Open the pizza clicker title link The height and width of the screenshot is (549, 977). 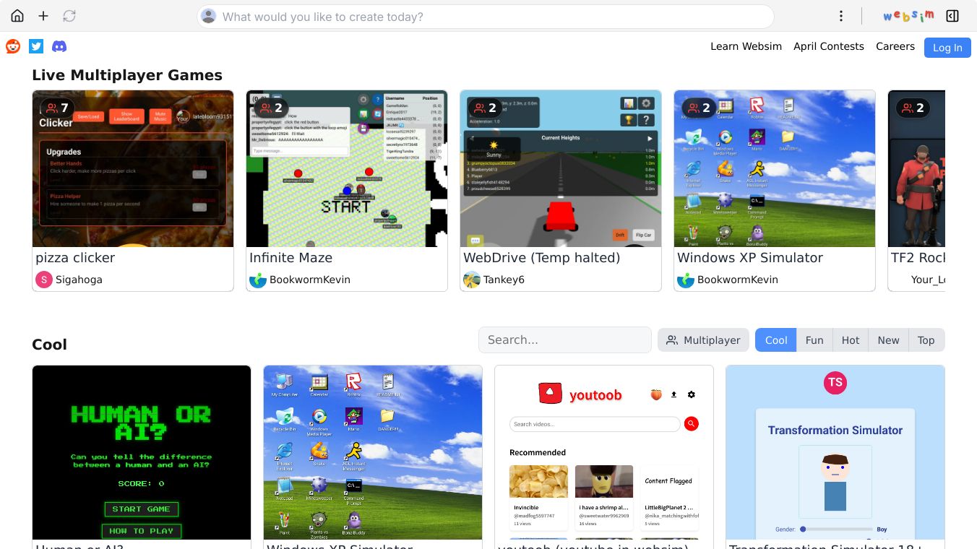(x=75, y=258)
